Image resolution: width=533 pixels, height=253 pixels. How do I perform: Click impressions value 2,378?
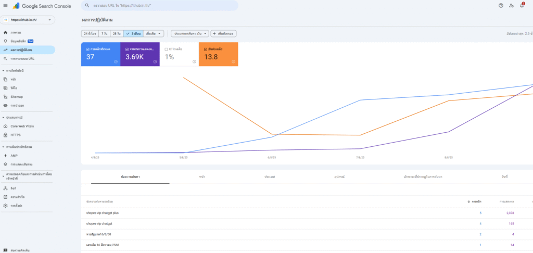tap(509, 213)
